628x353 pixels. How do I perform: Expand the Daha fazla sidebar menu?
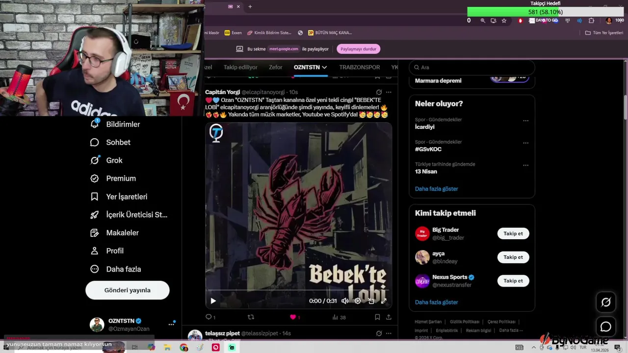coord(116,269)
